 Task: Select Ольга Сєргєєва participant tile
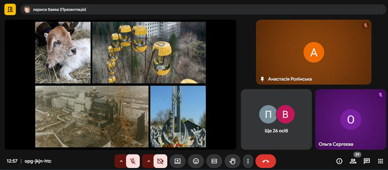350,119
